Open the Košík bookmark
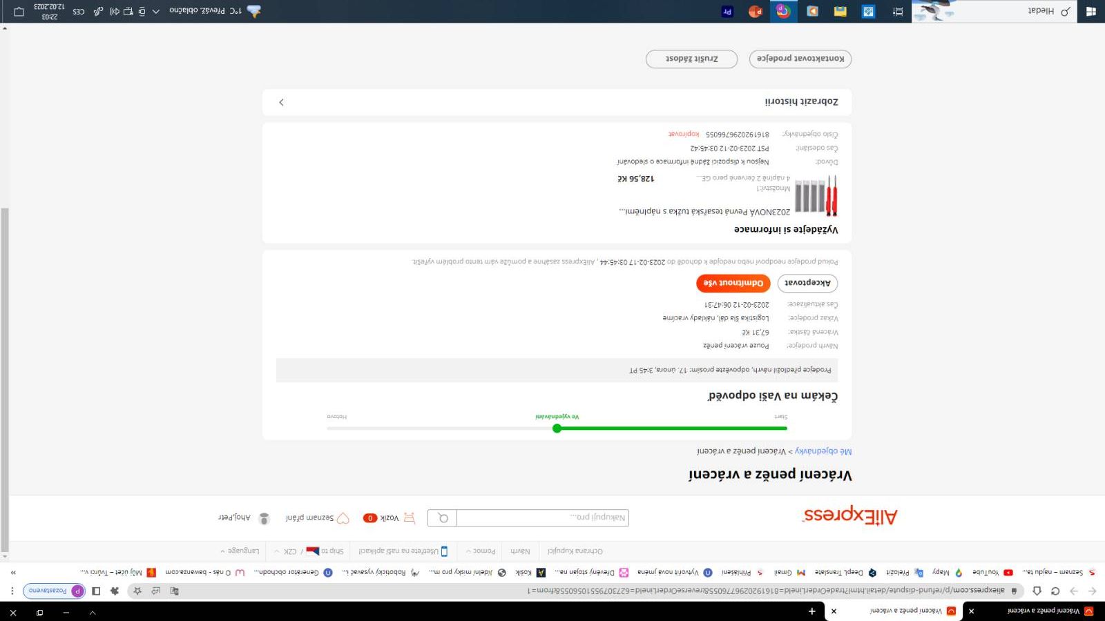Screen dimensions: 1105x621 click(x=530, y=572)
